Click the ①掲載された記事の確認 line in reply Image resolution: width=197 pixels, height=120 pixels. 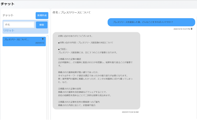click(x=69, y=59)
